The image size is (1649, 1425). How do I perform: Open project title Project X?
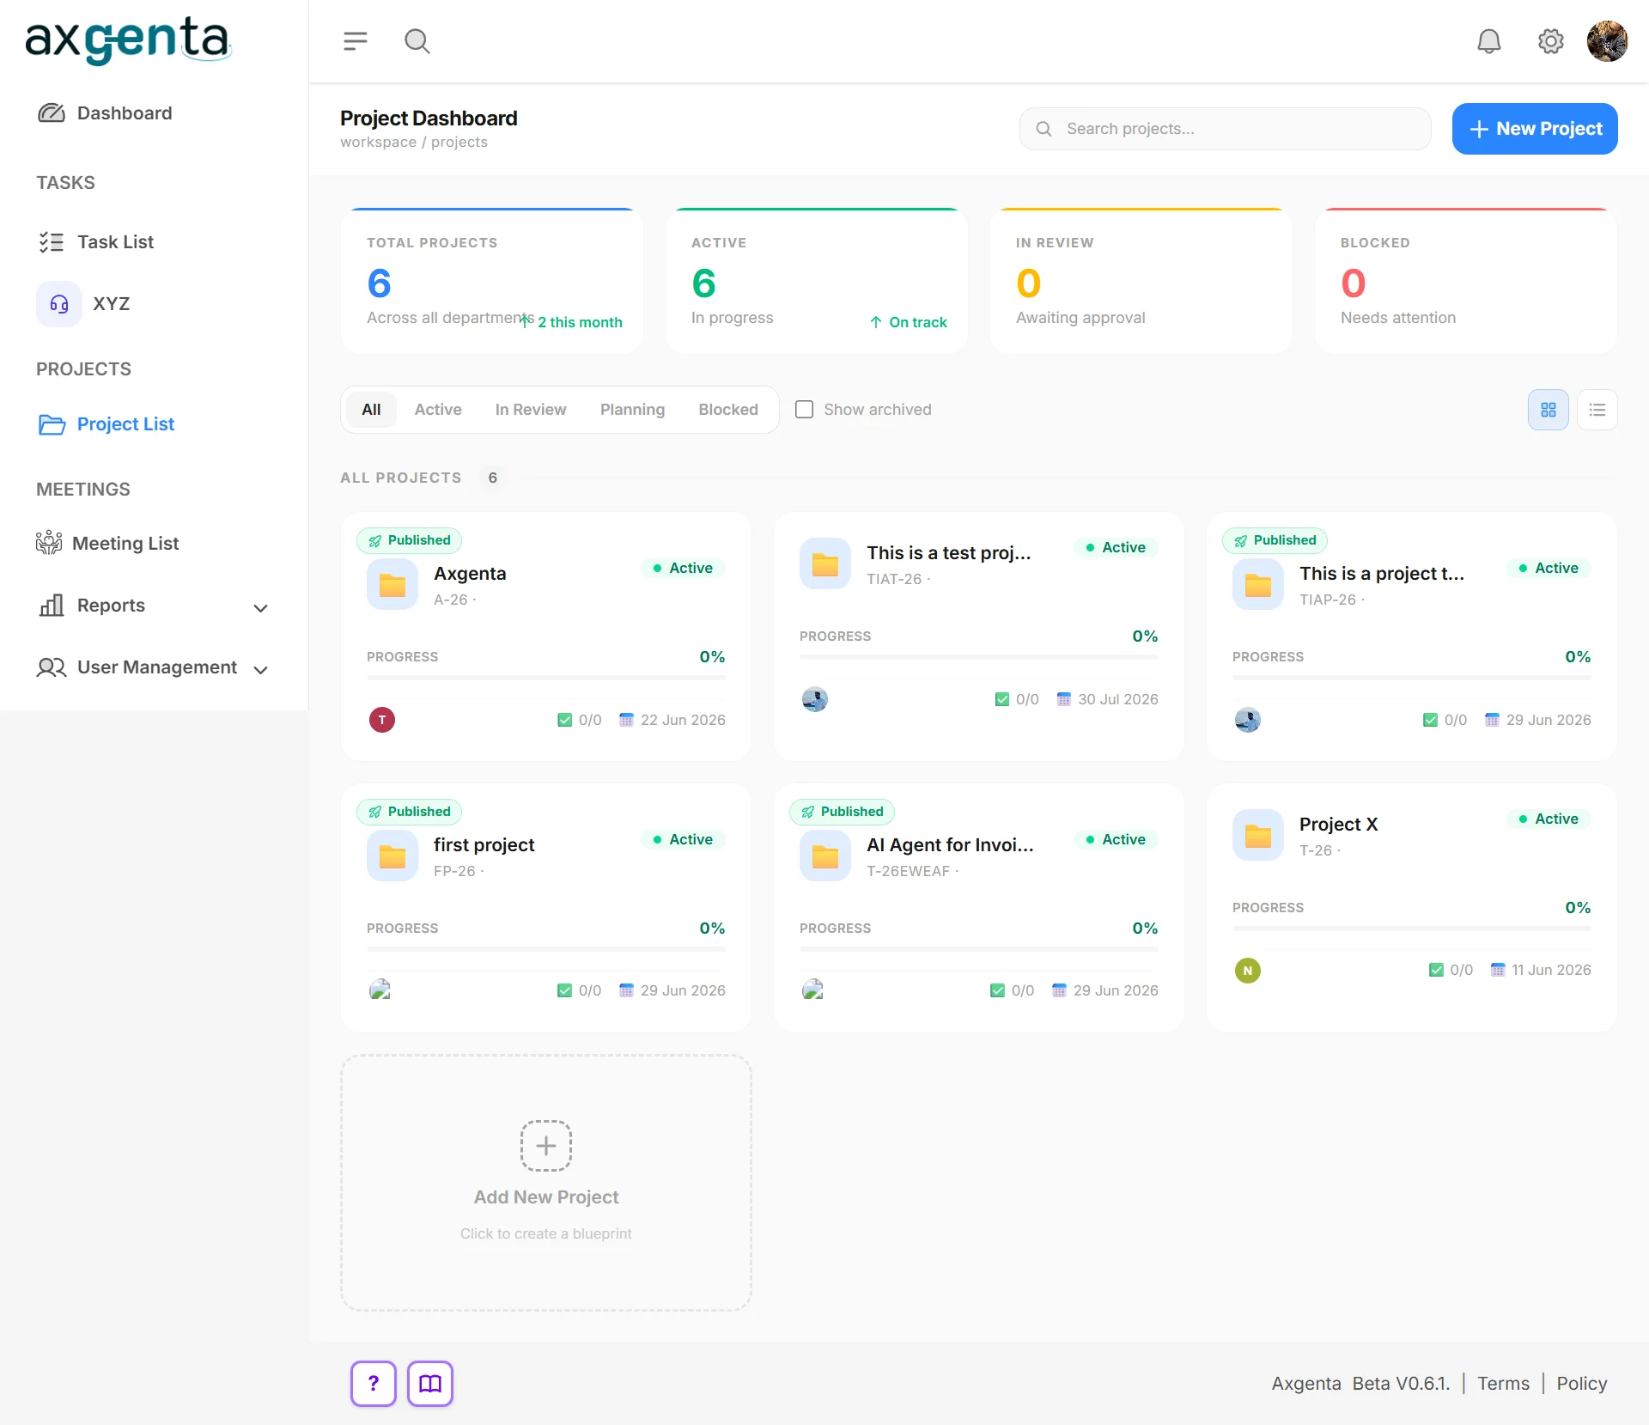[x=1339, y=825]
